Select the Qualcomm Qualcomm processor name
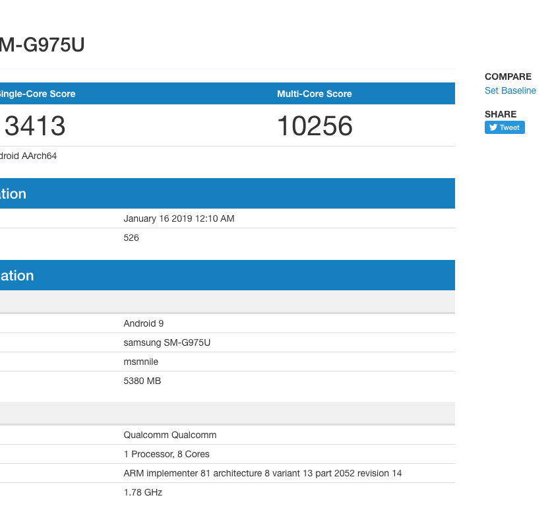Image resolution: width=554 pixels, height=512 pixels. [169, 435]
